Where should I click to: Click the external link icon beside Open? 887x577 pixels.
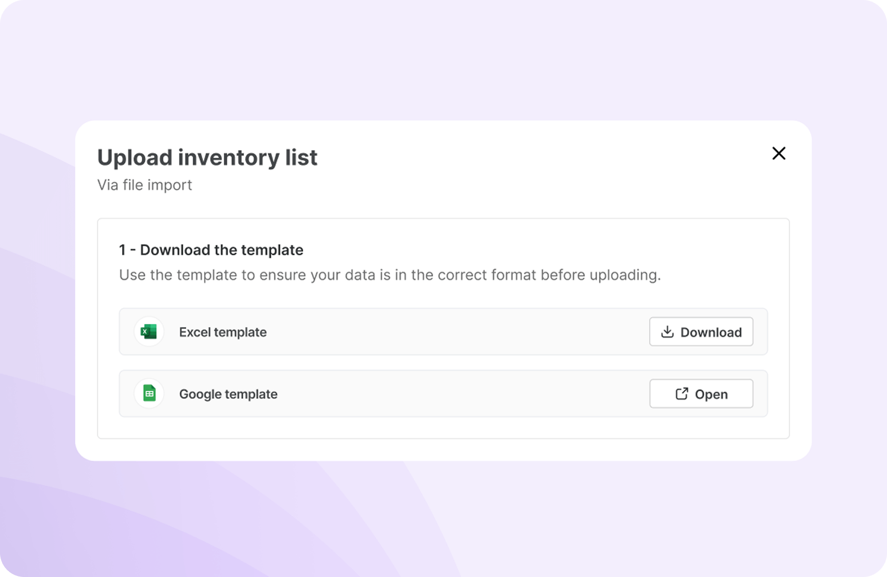(682, 394)
